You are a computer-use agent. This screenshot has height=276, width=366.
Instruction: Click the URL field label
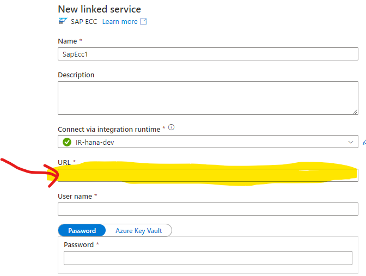(64, 162)
